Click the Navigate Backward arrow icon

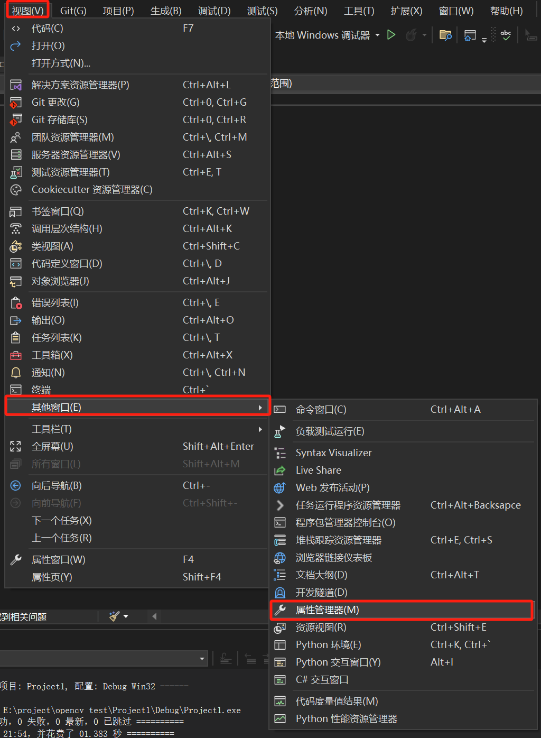tap(16, 486)
